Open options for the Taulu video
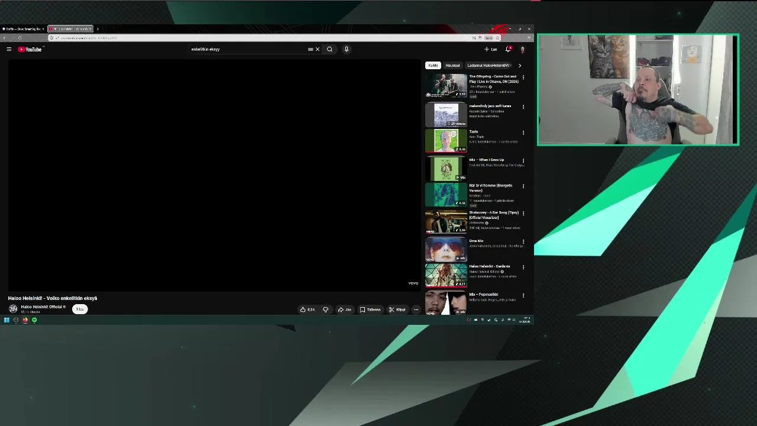Image resolution: width=757 pixels, height=426 pixels. (x=523, y=133)
